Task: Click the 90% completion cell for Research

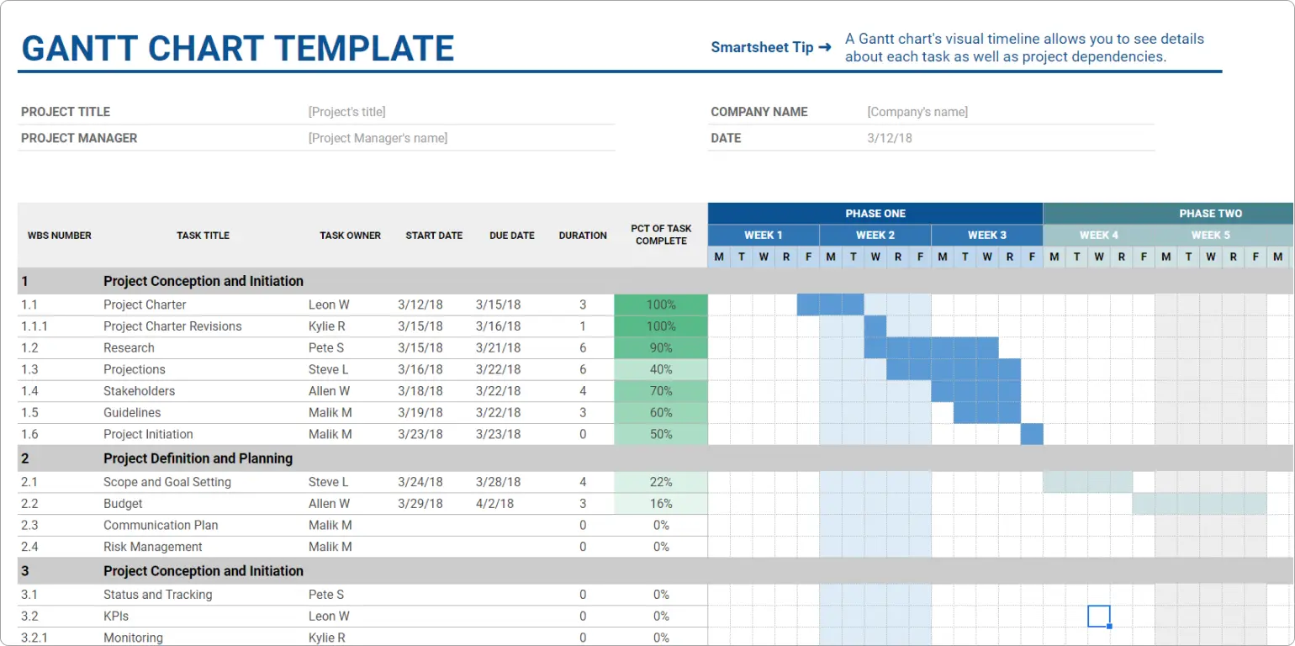Action: point(661,347)
